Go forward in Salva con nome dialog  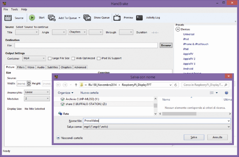65,85
